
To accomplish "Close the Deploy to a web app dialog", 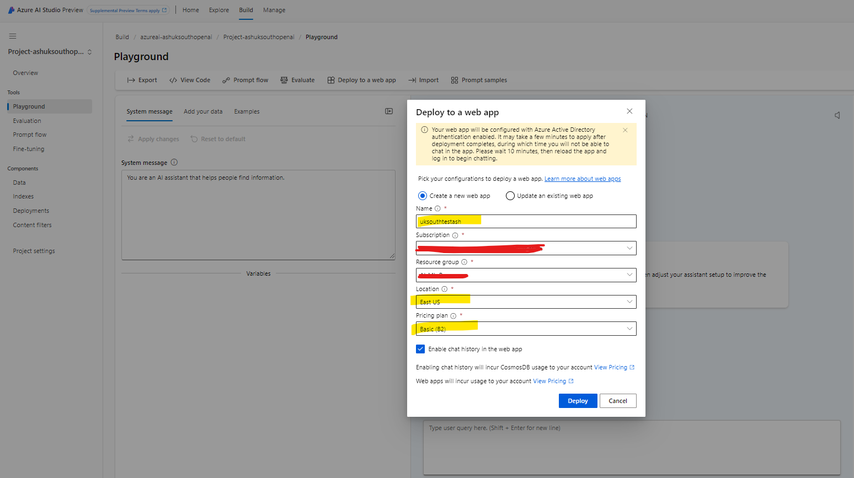I will tap(629, 111).
